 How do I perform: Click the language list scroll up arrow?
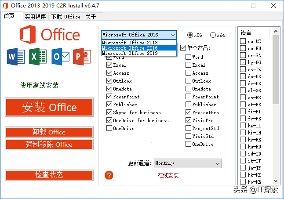[x=276, y=31]
